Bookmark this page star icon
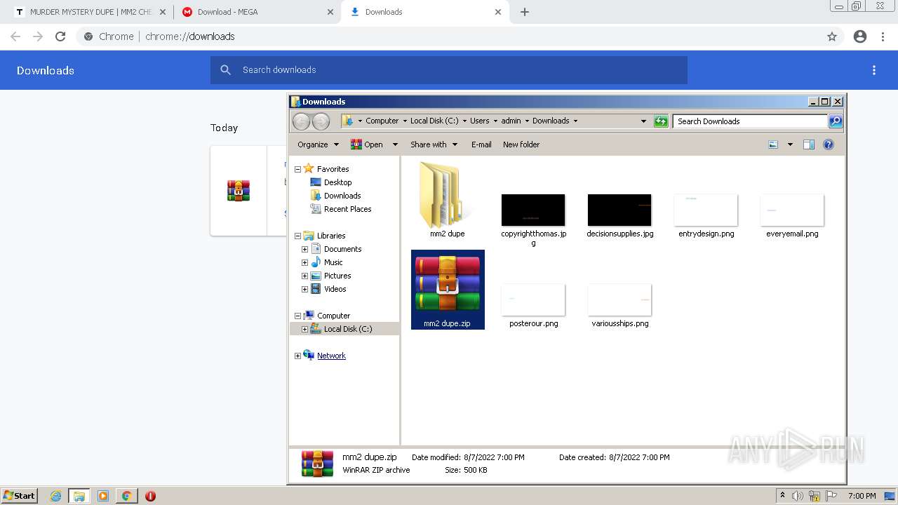This screenshot has height=505, width=898. 832,36
